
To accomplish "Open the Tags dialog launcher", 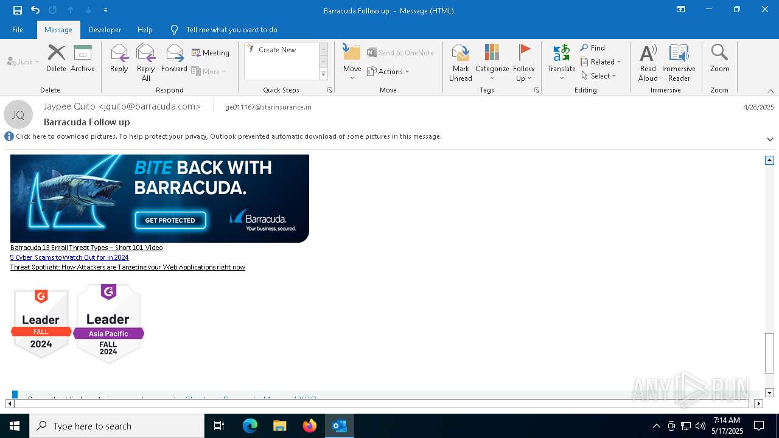I will [x=537, y=90].
